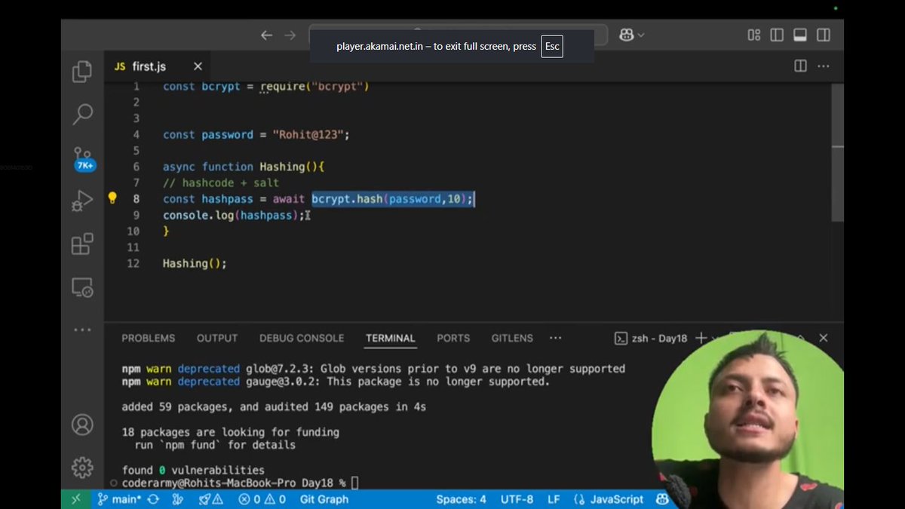This screenshot has height=509, width=905.
Task: Select the TERMINAL panel tab
Action: point(391,338)
